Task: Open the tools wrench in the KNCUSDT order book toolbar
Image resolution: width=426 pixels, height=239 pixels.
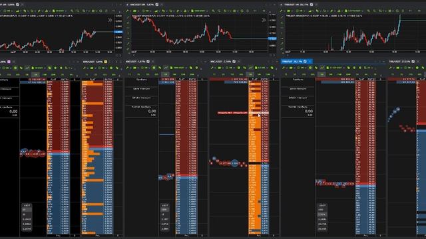Action: (x=127, y=68)
